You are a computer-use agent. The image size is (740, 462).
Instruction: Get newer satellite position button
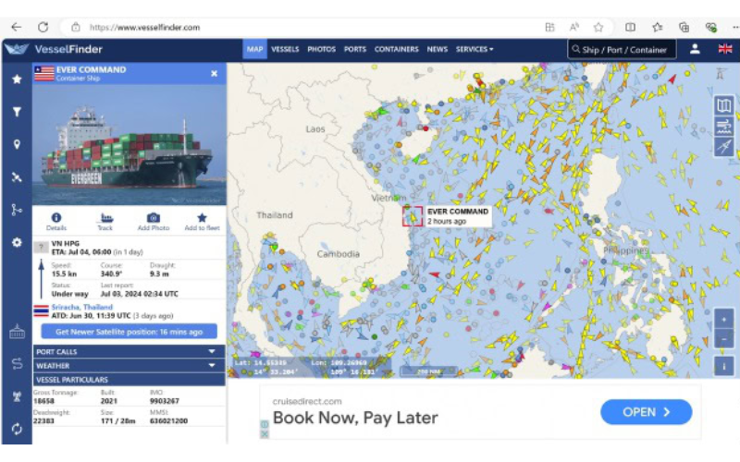click(129, 332)
